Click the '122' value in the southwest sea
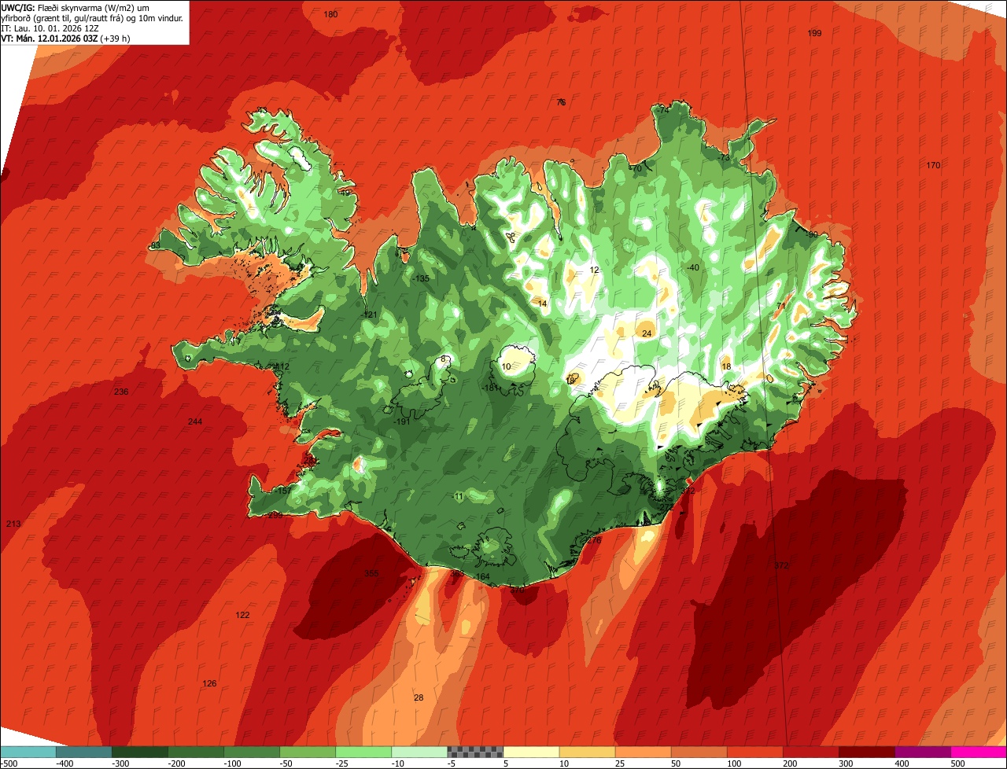The width and height of the screenshot is (1007, 769). (x=242, y=615)
